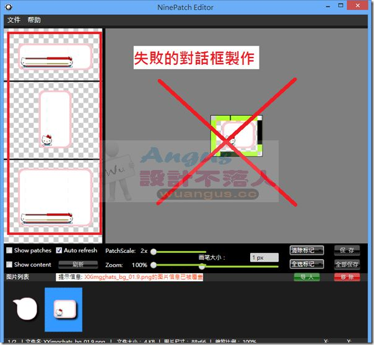Click the 刷新 refresh button
Screen dimensions: 374x345
78,265
